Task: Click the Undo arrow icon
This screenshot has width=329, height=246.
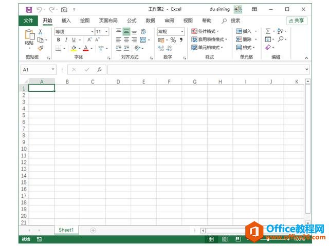Action: pos(39,9)
